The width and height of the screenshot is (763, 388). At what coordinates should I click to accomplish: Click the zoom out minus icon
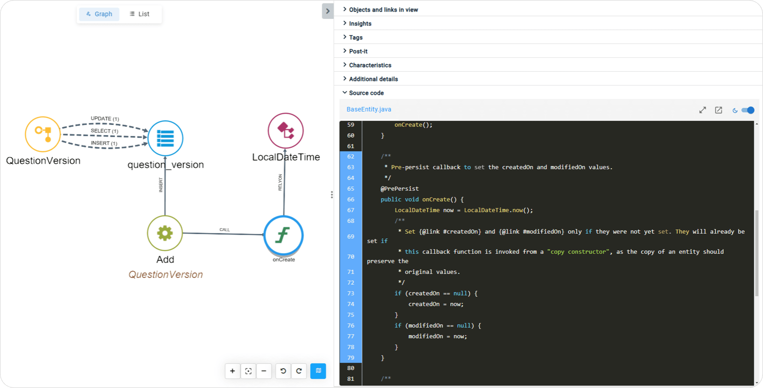coord(264,371)
